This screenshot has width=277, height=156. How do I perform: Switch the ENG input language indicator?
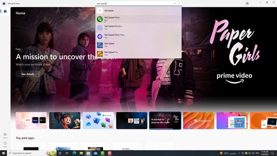tap(258, 153)
